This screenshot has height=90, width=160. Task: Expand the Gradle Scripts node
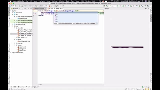(x=11, y=53)
